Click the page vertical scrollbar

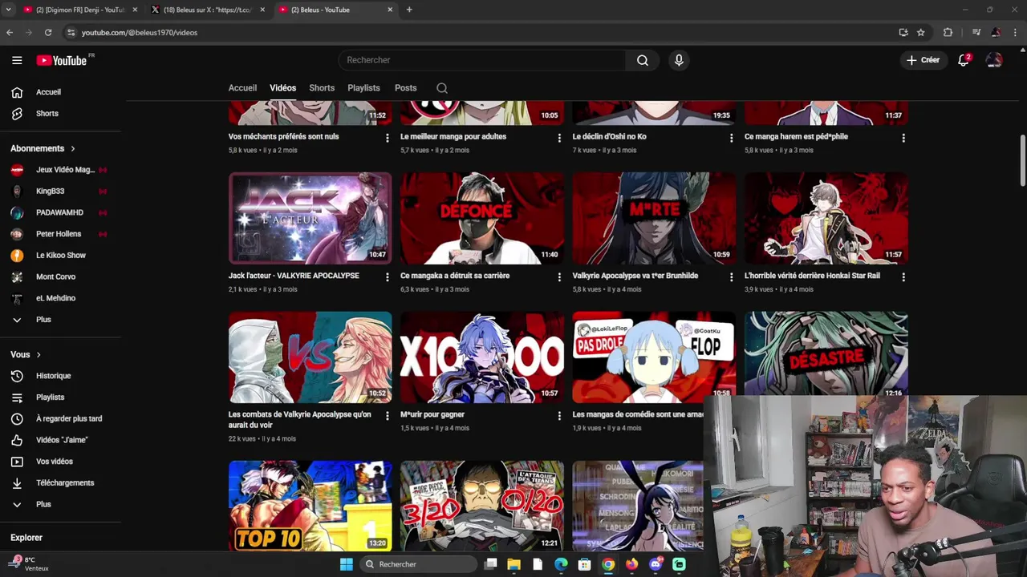pyautogui.click(x=1022, y=160)
